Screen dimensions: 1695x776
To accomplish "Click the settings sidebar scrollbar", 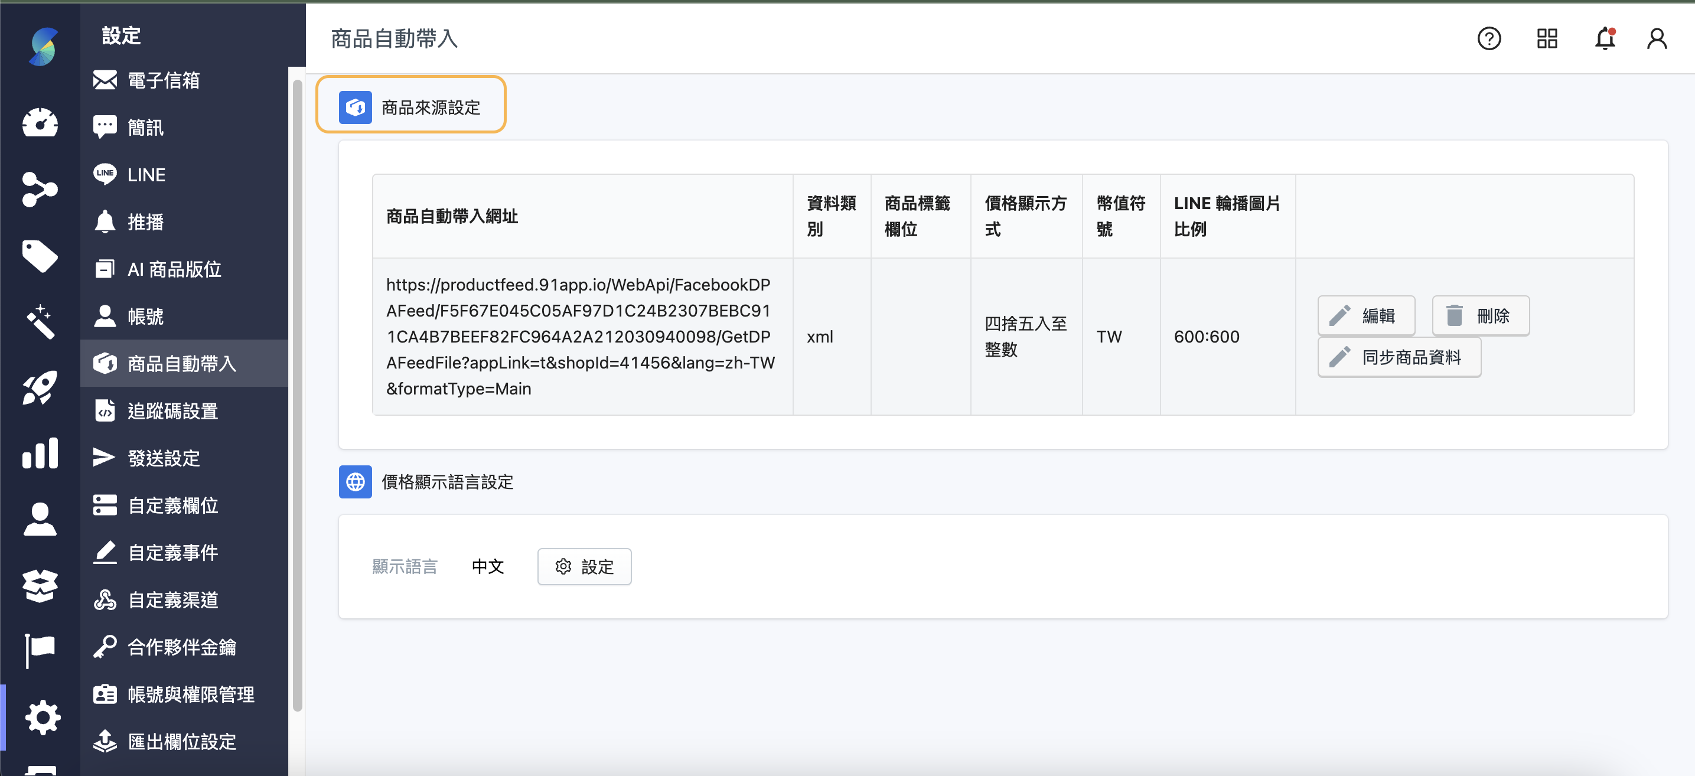I will 298,395.
